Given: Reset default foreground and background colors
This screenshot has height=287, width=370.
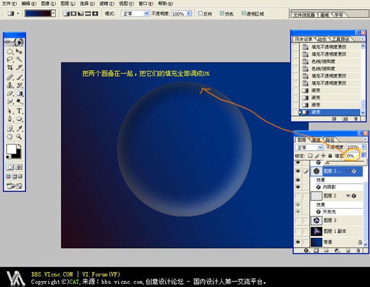Looking at the screenshot, I should pyautogui.click(x=8, y=157).
